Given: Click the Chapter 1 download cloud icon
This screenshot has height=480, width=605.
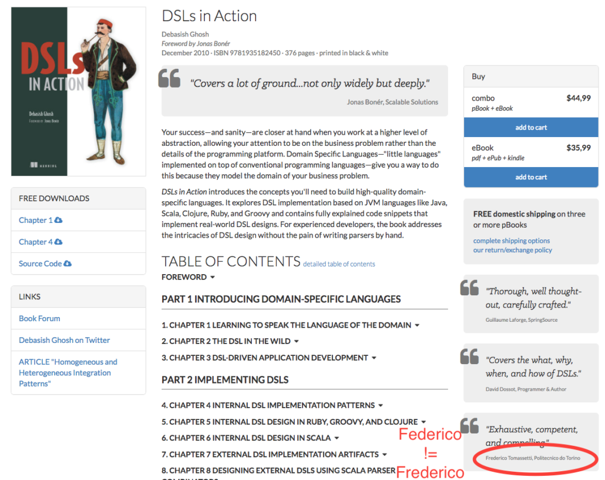Looking at the screenshot, I should (x=58, y=220).
